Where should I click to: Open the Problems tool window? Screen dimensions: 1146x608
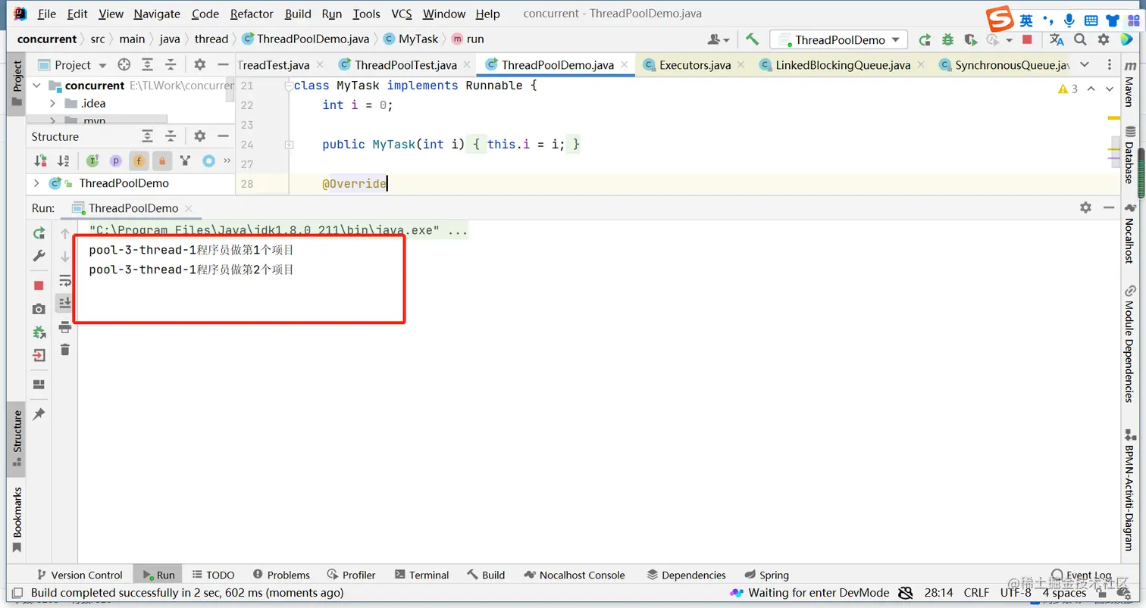click(281, 575)
